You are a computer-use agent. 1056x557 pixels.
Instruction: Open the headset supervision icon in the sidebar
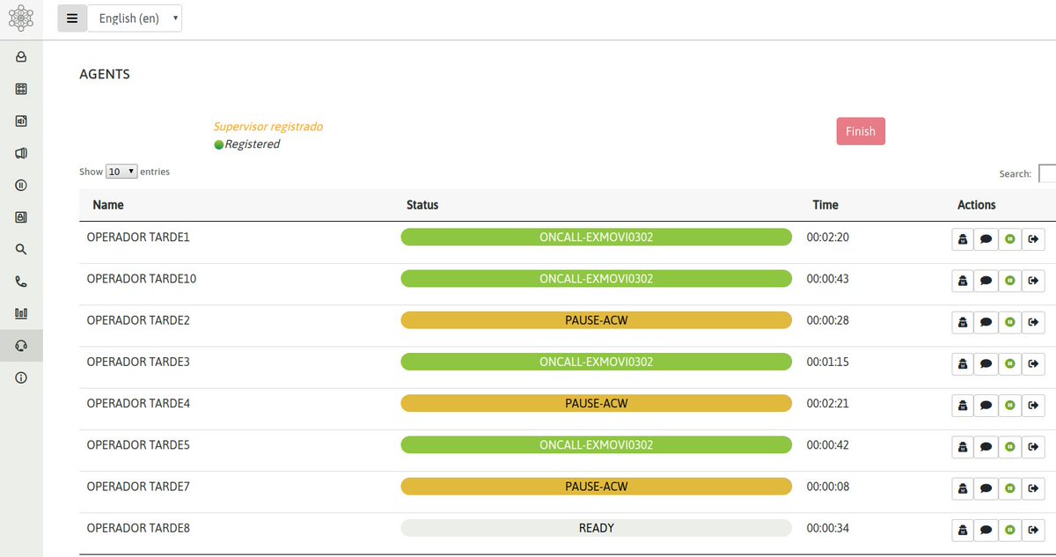pos(21,346)
